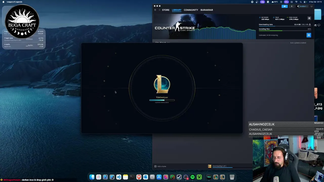The image size is (324, 182).
Task: Click the Counter-Strike banner logo in Steam
Action: [175, 27]
